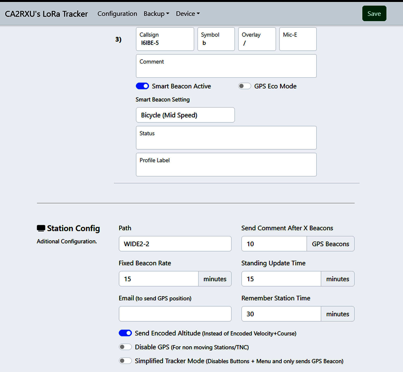Viewport: 403px width, 372px height.
Task: Enable Simplified Tracker Mode switch
Action: [x=125, y=361]
